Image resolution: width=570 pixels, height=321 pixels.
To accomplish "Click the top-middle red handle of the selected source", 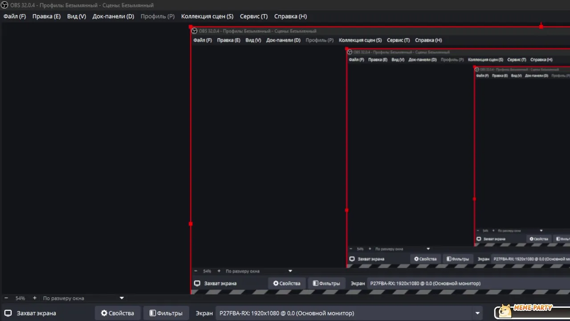I will [541, 27].
